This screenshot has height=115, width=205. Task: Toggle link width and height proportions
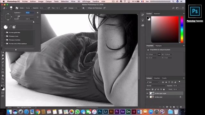coord(159,54)
